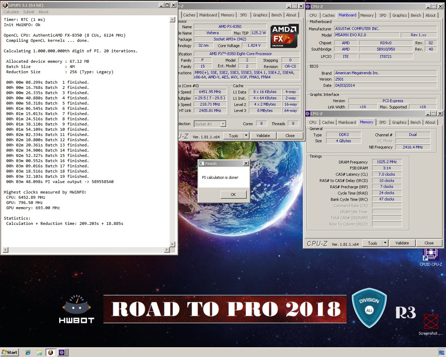Open the Calculate menu in GPUPI
The image size is (446, 357).
tap(11, 12)
